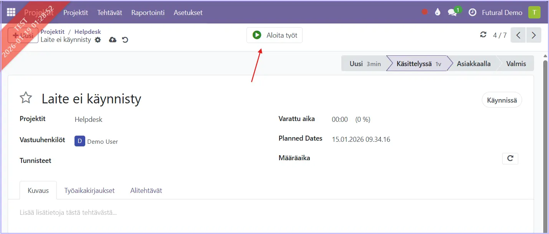The image size is (549, 234).
Task: Open the Tehtävät menu
Action: [x=109, y=13]
